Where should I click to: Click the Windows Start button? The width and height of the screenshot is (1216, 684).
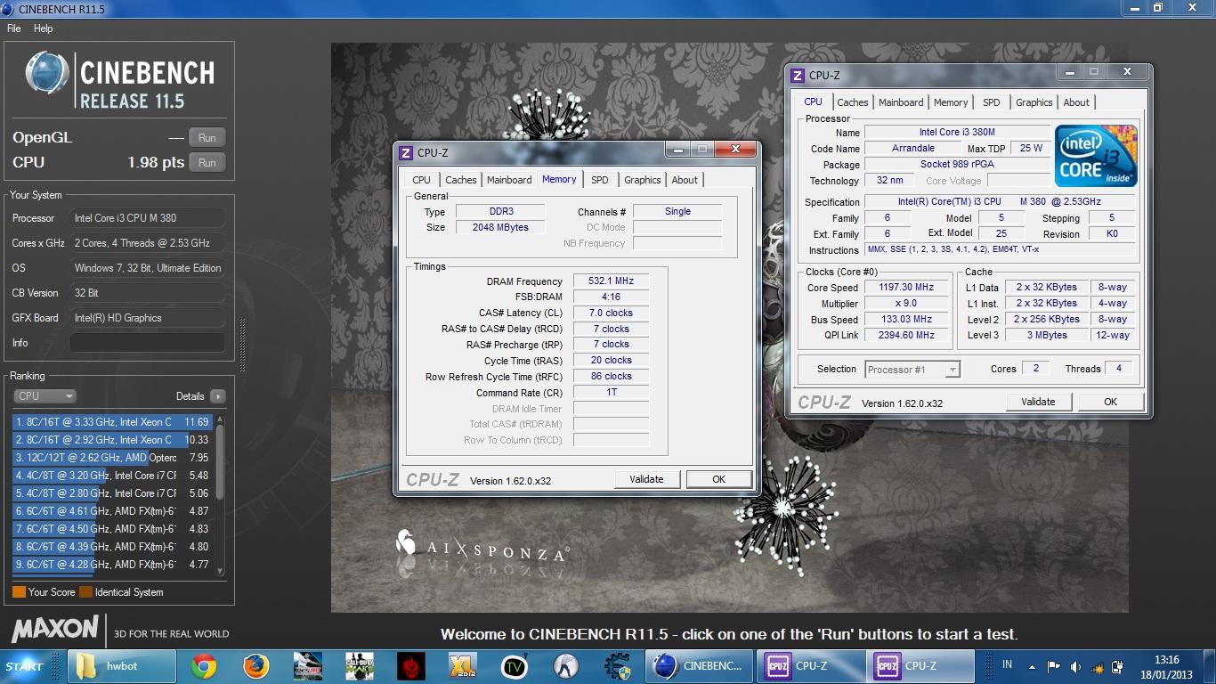25,665
